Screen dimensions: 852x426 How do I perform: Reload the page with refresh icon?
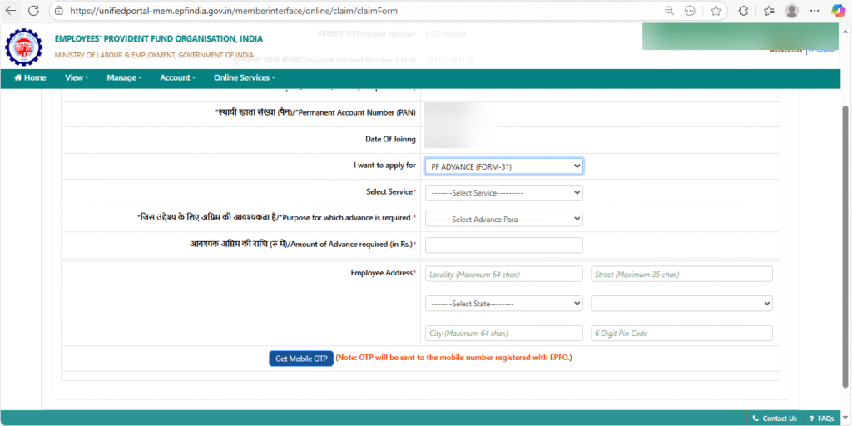click(33, 10)
